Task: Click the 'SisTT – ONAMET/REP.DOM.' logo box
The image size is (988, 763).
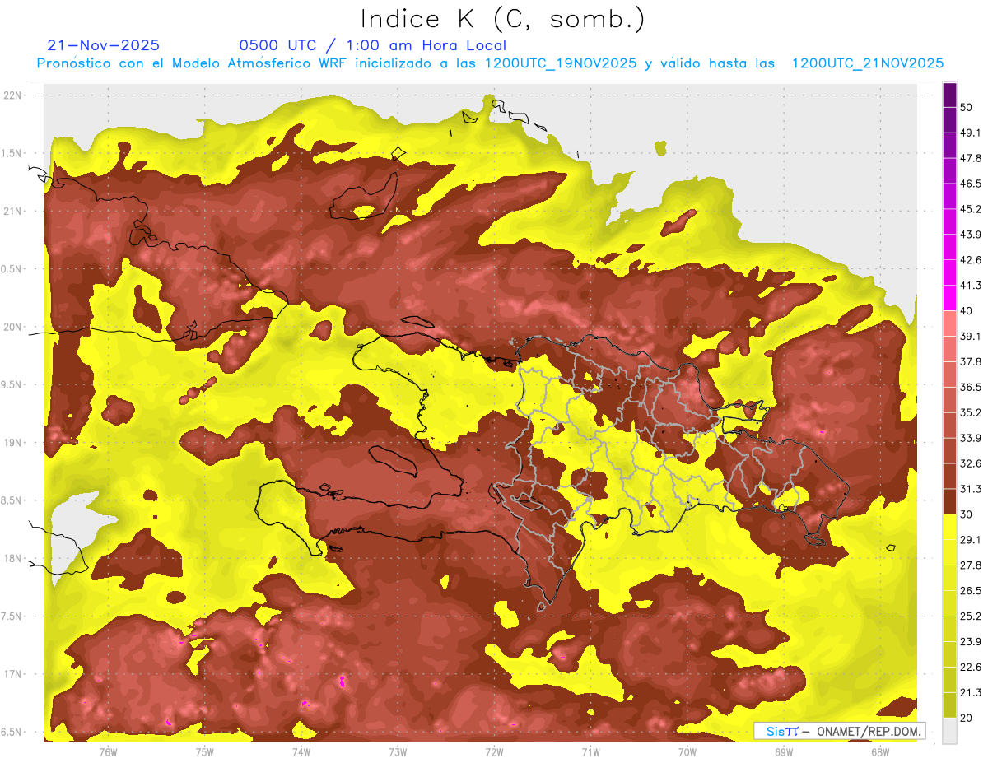Action: pyautogui.click(x=839, y=731)
